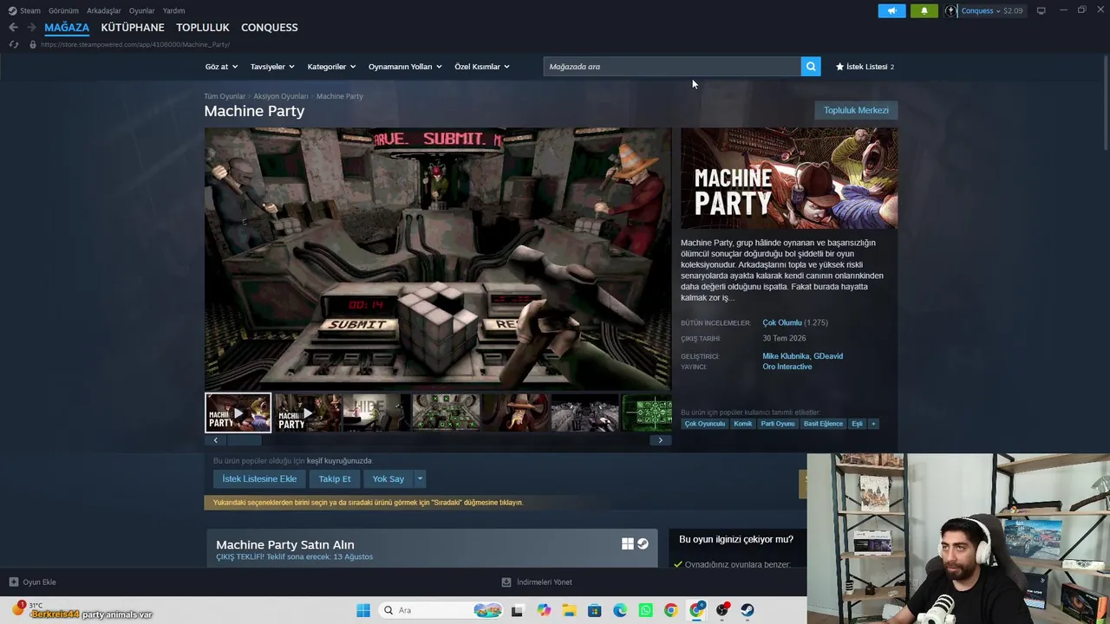Click the Yok Say button
Viewport: 1110px width, 624px height.
388,478
